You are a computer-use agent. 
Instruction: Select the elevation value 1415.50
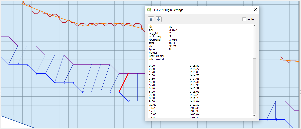194,66
